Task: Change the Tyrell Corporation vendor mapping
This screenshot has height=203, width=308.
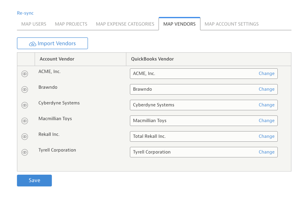Action: (x=266, y=152)
